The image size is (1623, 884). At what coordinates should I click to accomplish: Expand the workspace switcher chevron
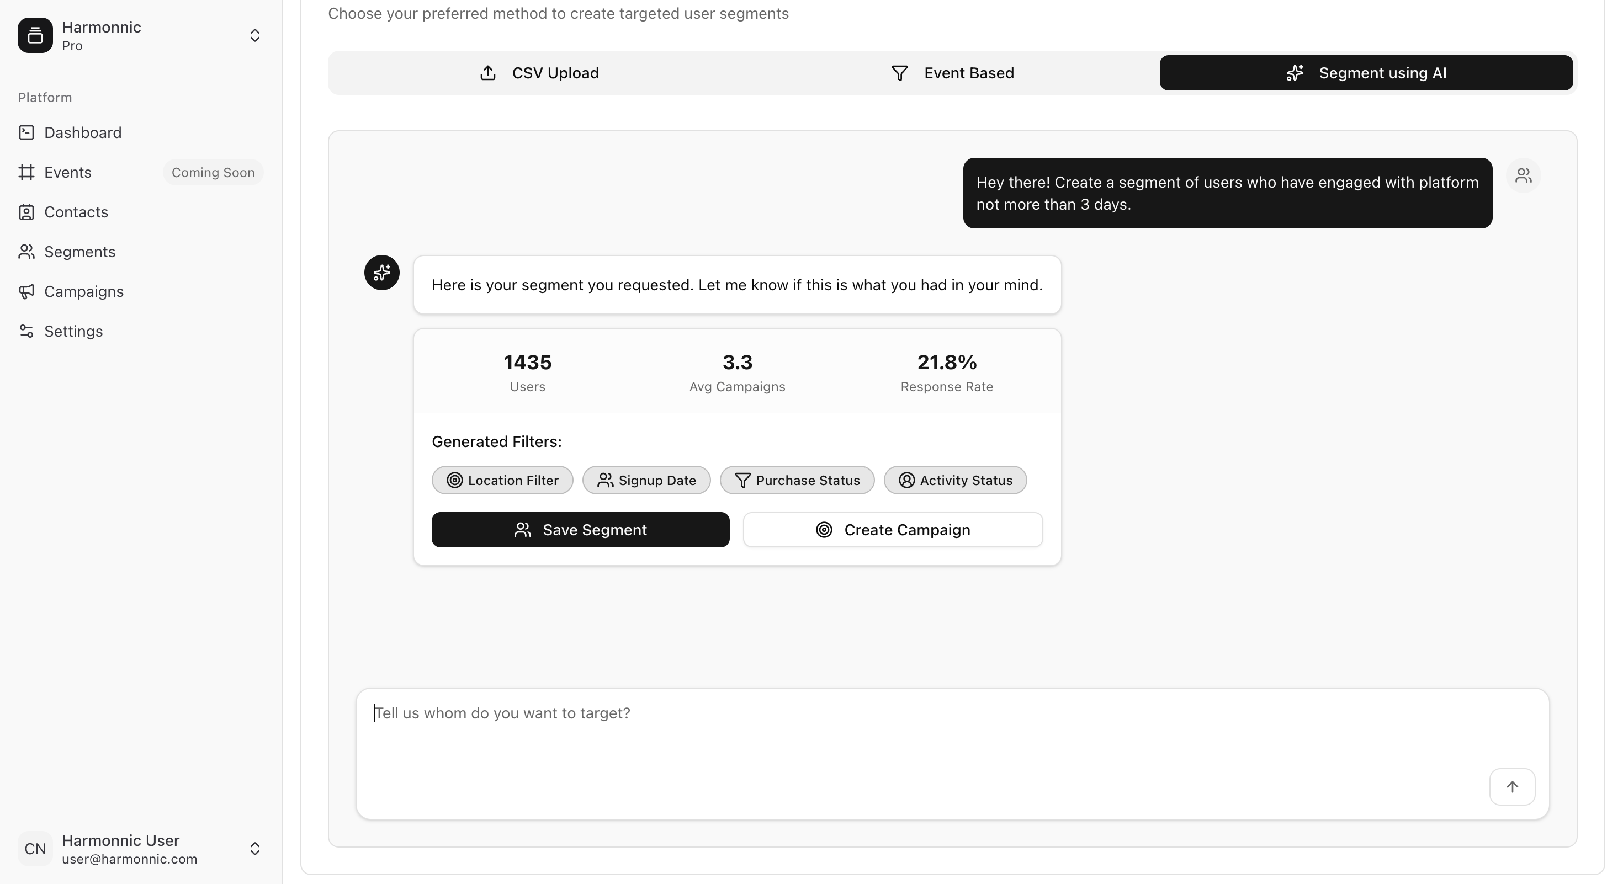254,36
